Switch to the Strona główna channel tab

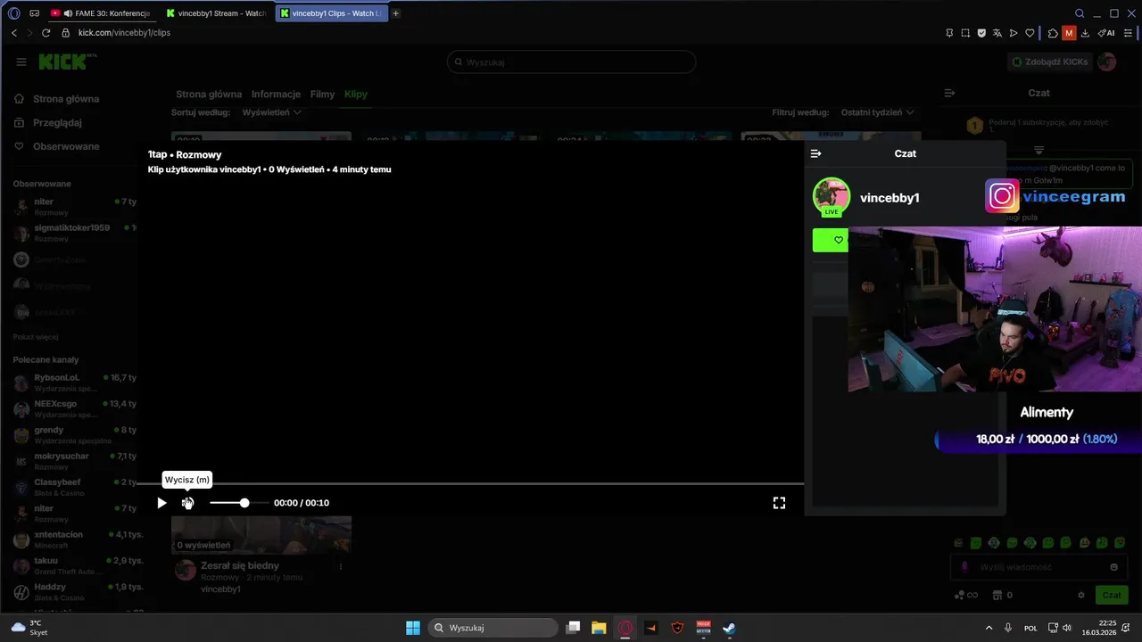209,94
